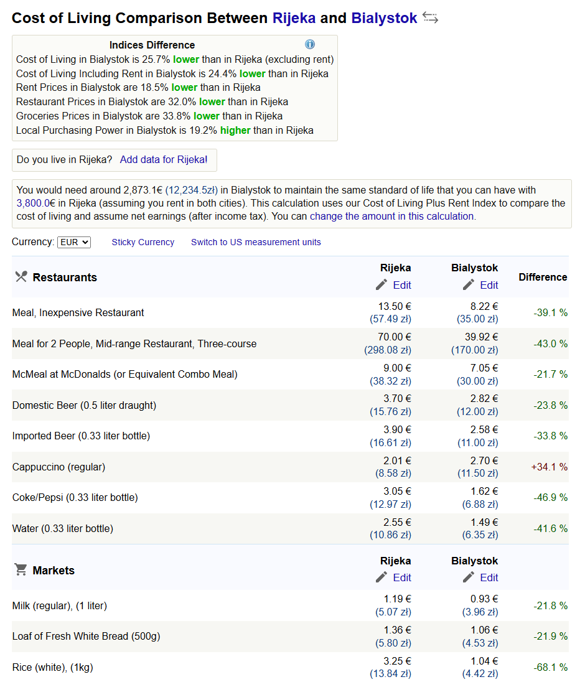This screenshot has height=682, width=585.
Task: Click the -46.9 % Coke/Pepsi difference
Action: [551, 498]
